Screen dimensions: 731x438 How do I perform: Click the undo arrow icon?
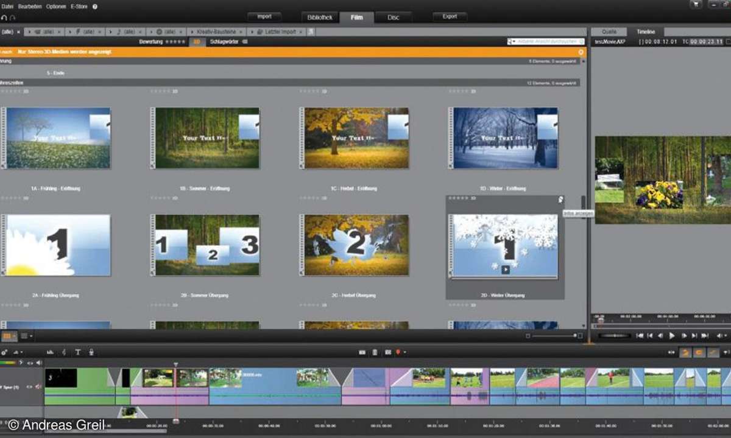click(5, 18)
